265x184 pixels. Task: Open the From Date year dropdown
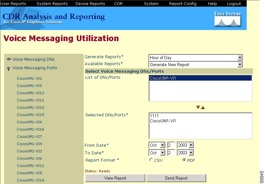point(191,145)
